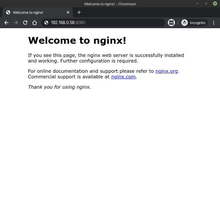Reload the nginx welcome page

pyautogui.click(x=25, y=23)
